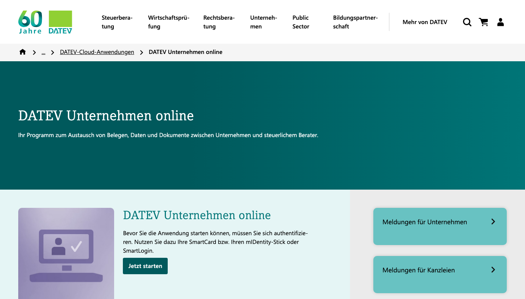
Task: Open the Rechtsberatung menu
Action: pos(219,22)
